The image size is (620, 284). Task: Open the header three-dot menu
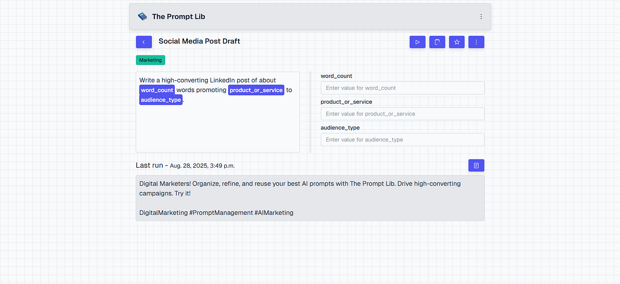(481, 16)
